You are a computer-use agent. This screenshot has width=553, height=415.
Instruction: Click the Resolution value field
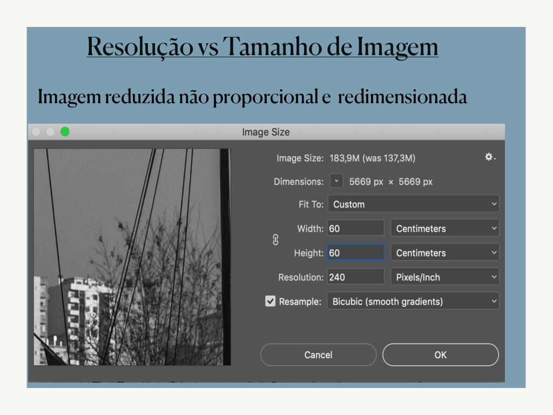point(355,277)
